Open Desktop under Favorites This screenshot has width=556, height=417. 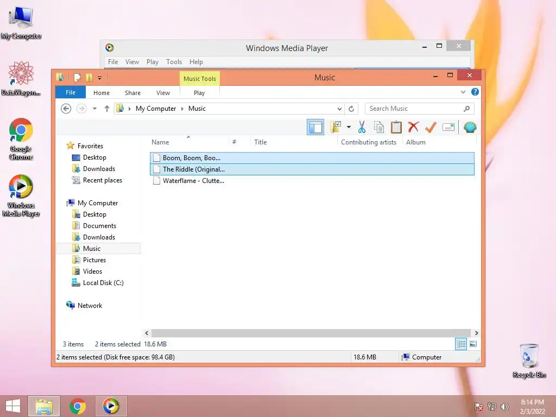click(94, 157)
